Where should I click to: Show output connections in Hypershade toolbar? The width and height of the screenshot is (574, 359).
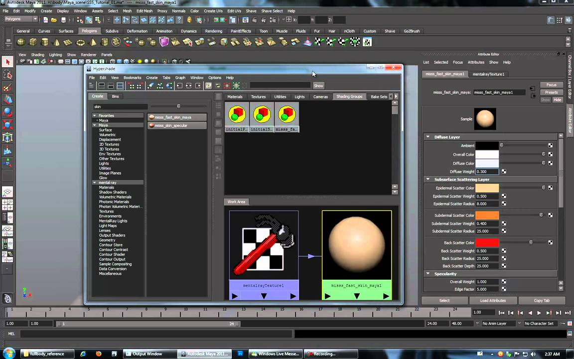click(198, 86)
